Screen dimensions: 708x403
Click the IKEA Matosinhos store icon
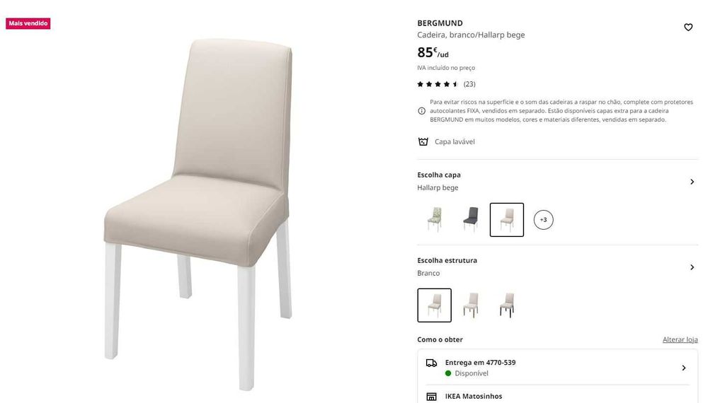coord(431,397)
